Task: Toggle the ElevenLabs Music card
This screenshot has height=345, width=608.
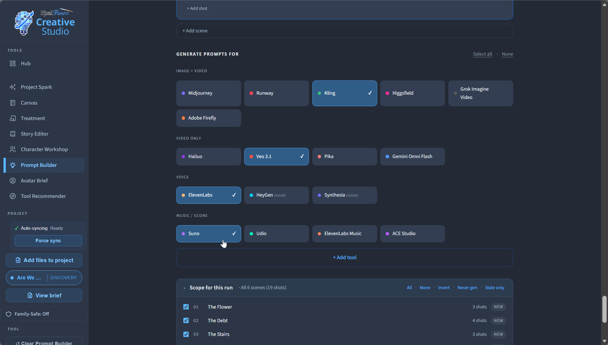Action: (344, 234)
